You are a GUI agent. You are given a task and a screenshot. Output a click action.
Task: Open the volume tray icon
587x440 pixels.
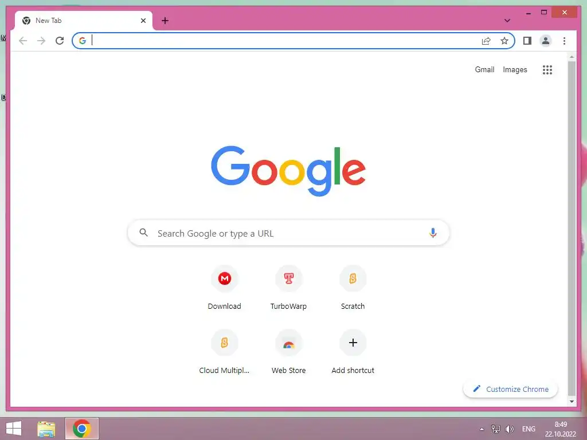(509, 429)
